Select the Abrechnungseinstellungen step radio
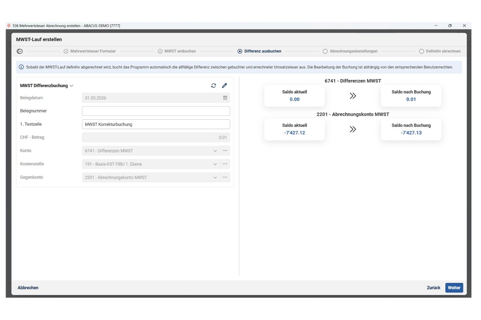 click(325, 51)
